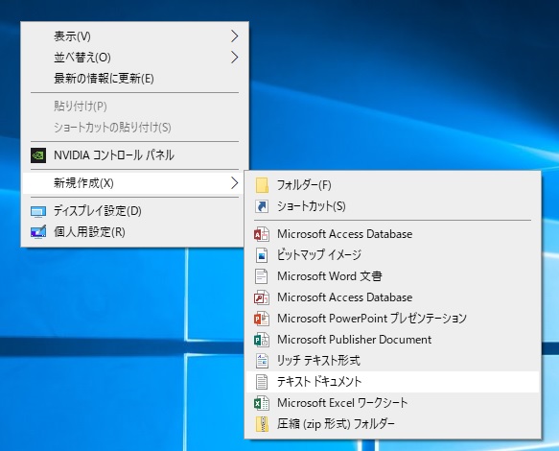Create a new ショートカット(S)

coord(392,206)
